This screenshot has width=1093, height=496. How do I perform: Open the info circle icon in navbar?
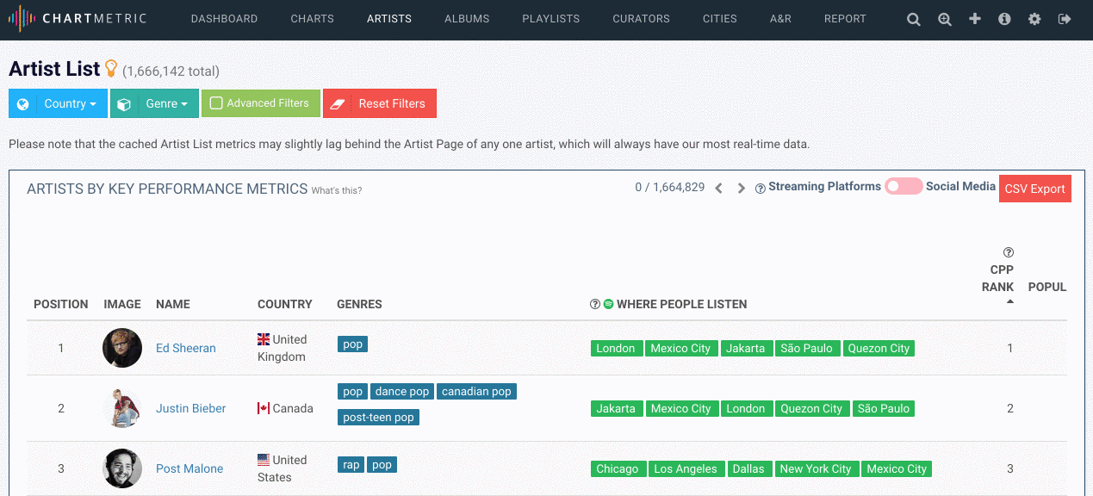[x=1004, y=19]
